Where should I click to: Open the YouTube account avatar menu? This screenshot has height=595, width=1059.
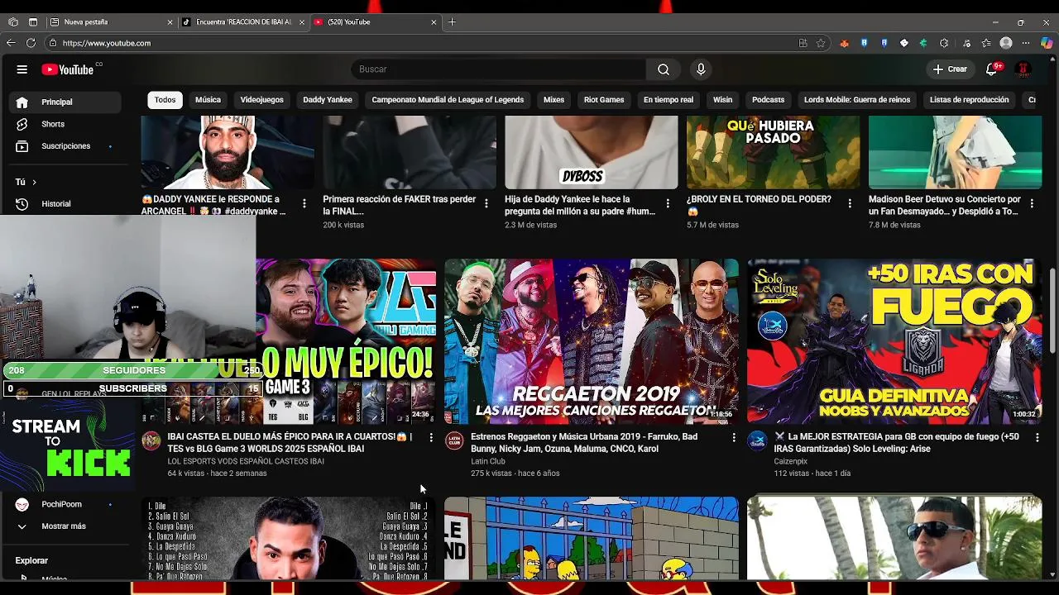pyautogui.click(x=1023, y=69)
